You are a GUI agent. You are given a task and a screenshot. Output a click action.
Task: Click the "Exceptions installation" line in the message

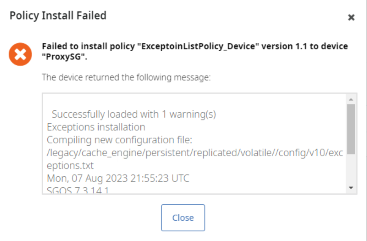[96, 127]
